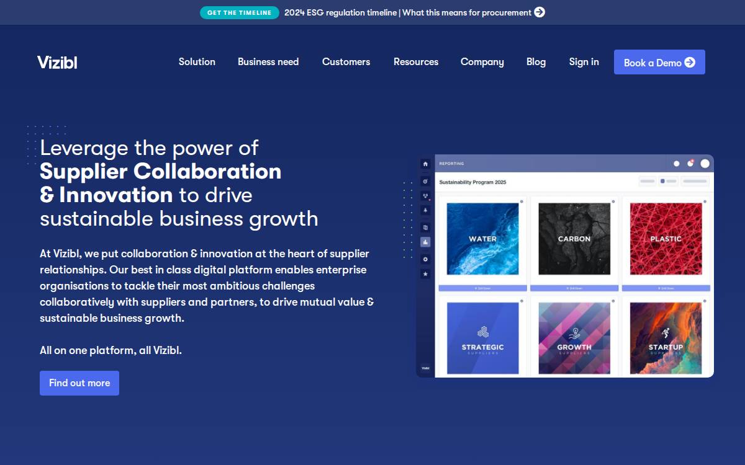Click the REPORTING header label
Image resolution: width=745 pixels, height=465 pixels.
[x=451, y=164]
